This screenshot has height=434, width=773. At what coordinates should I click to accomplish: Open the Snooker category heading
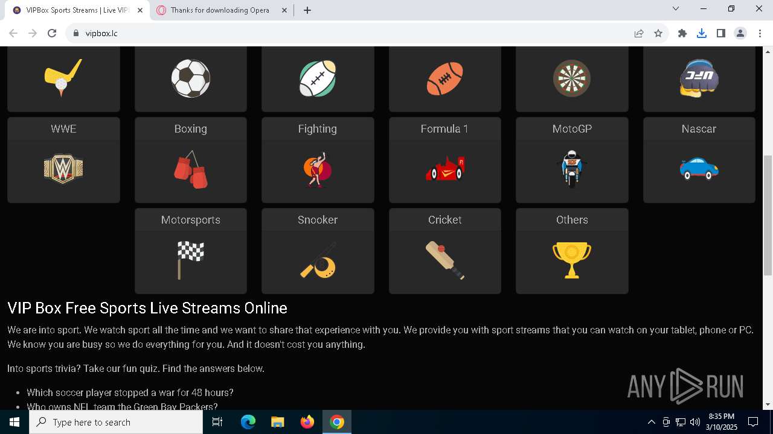pos(318,220)
